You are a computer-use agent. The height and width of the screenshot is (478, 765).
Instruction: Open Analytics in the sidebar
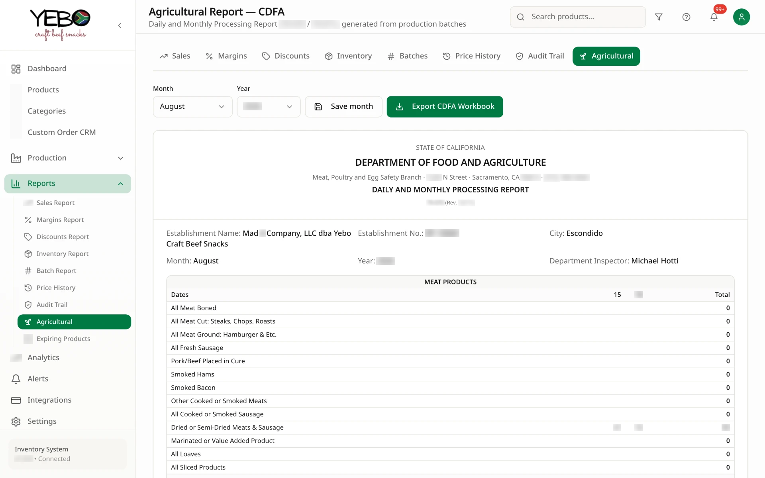click(x=43, y=358)
